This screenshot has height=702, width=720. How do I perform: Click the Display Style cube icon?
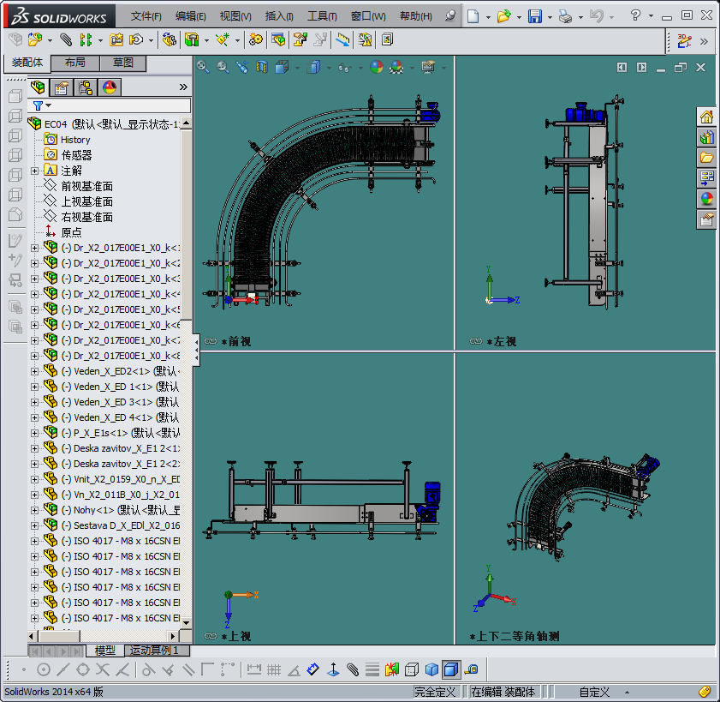(314, 67)
